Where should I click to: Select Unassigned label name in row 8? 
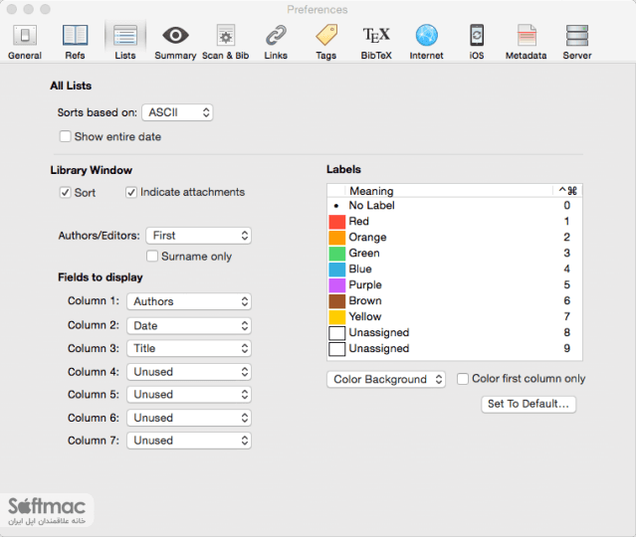[379, 332]
